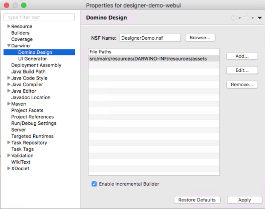This screenshot has width=265, height=209.
Task: Open forward history dropdown arrow
Action: click(x=252, y=18)
